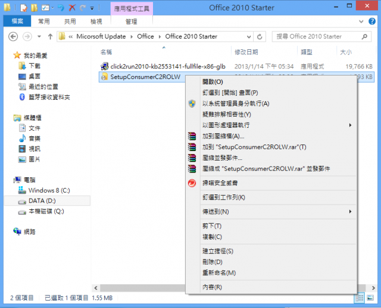Choose 內容(R) from the context menu
Screen dimensions: 381x308
coord(212,287)
